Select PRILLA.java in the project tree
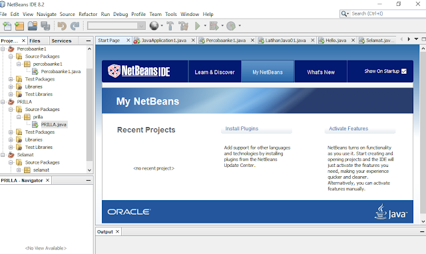The image size is (426, 254). 53,124
